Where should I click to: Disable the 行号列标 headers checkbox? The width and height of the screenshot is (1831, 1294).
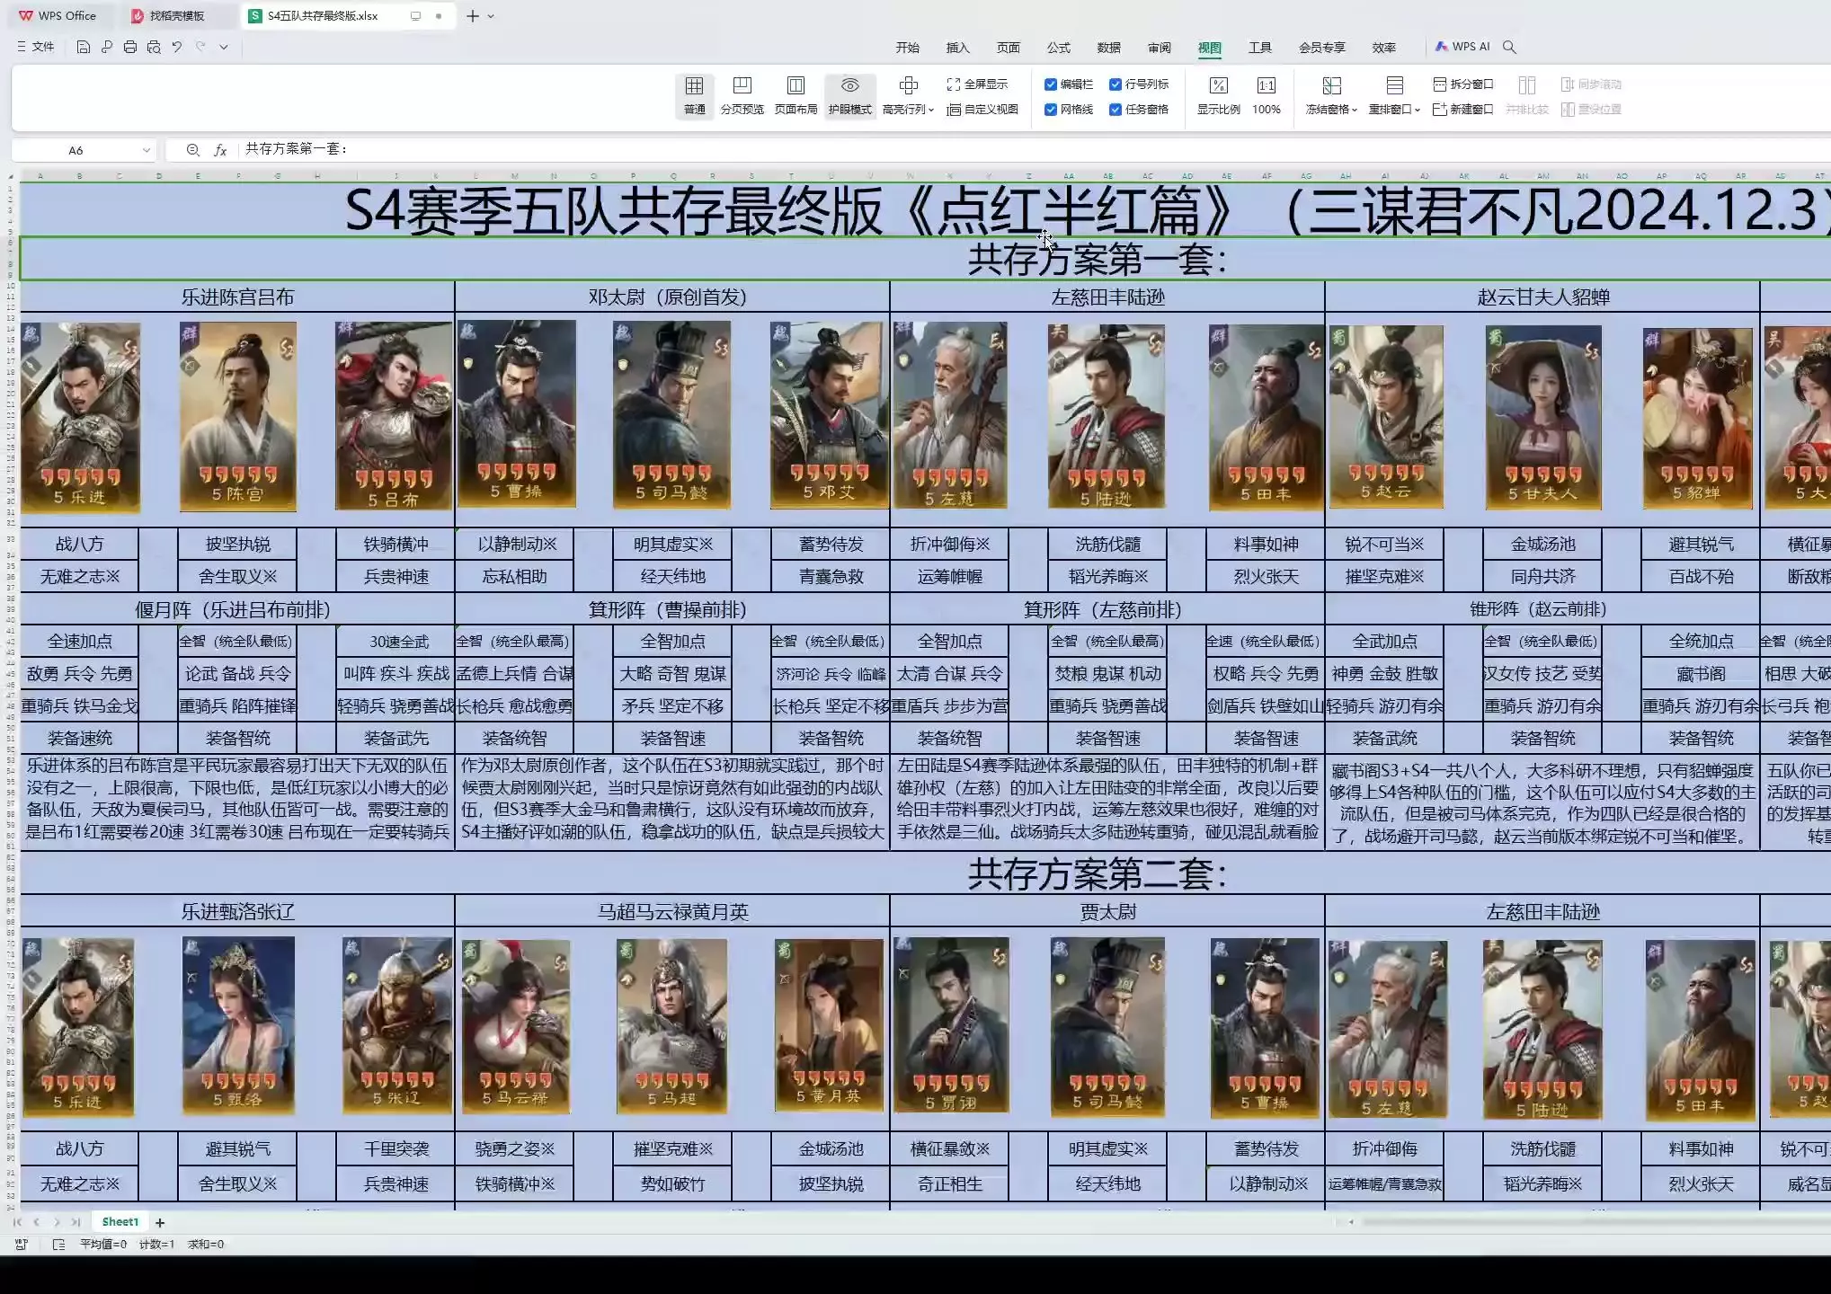(1115, 84)
